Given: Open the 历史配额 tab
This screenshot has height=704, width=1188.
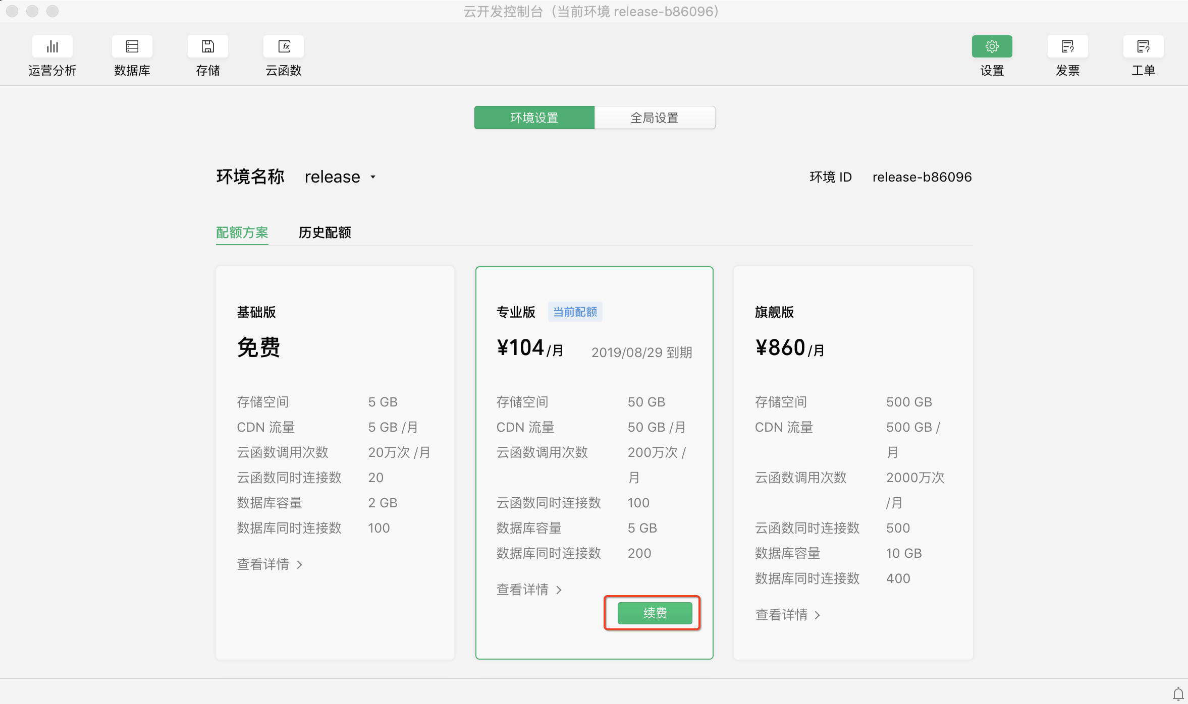Looking at the screenshot, I should click(x=323, y=232).
